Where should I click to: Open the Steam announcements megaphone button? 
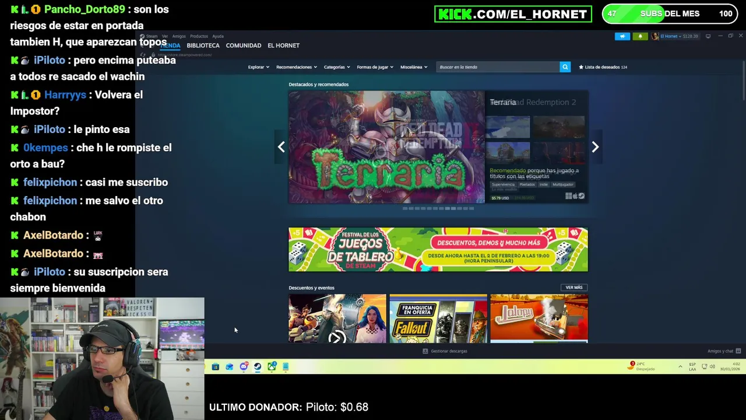622,36
